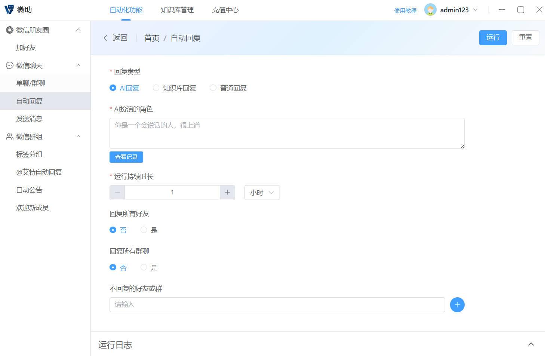Collapse the 微信群组 sidebar section

78,136
